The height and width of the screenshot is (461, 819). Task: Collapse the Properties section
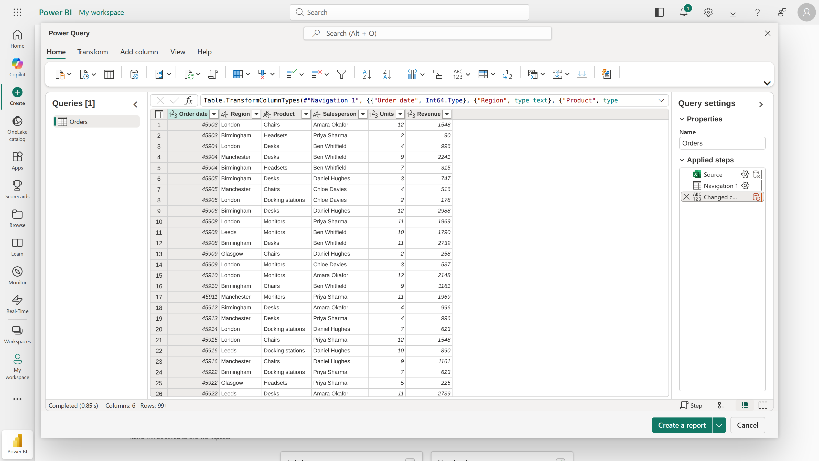682,119
